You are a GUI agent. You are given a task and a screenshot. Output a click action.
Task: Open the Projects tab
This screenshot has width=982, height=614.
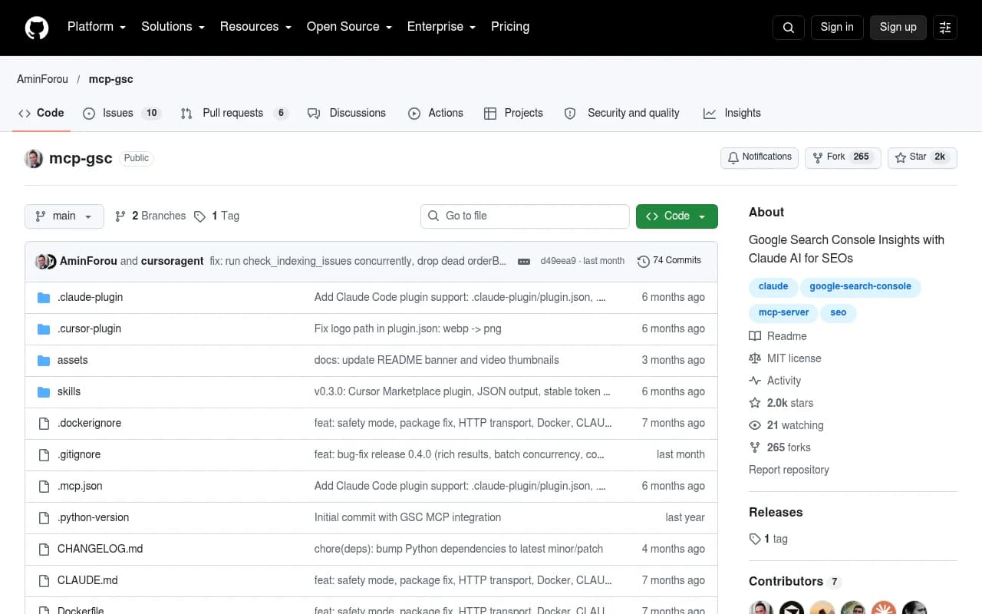[x=513, y=113]
